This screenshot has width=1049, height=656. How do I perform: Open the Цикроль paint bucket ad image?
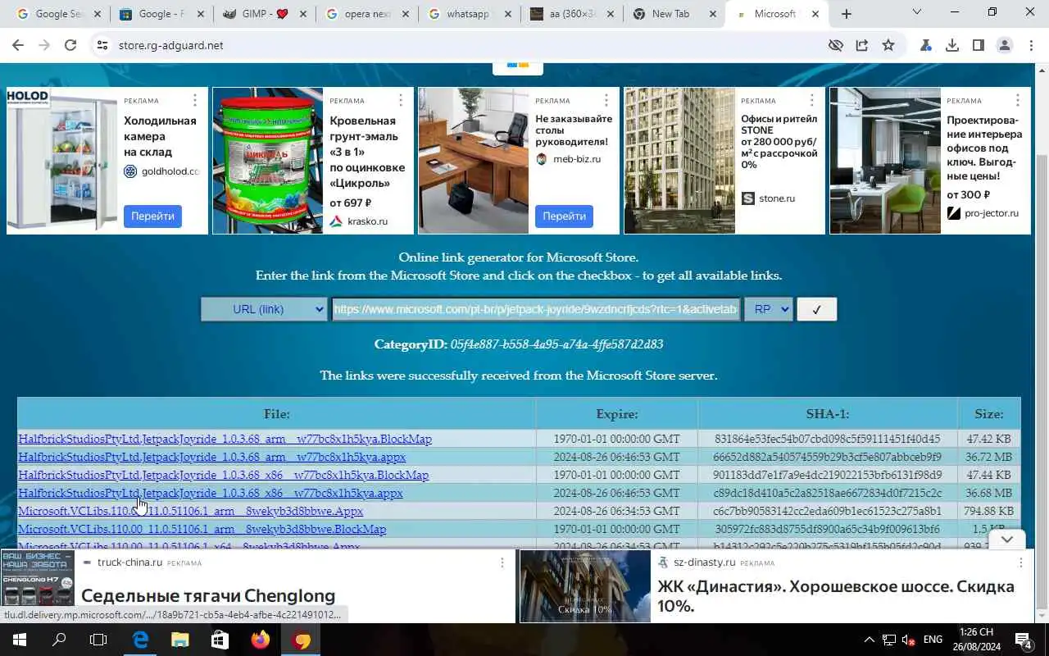pos(268,161)
